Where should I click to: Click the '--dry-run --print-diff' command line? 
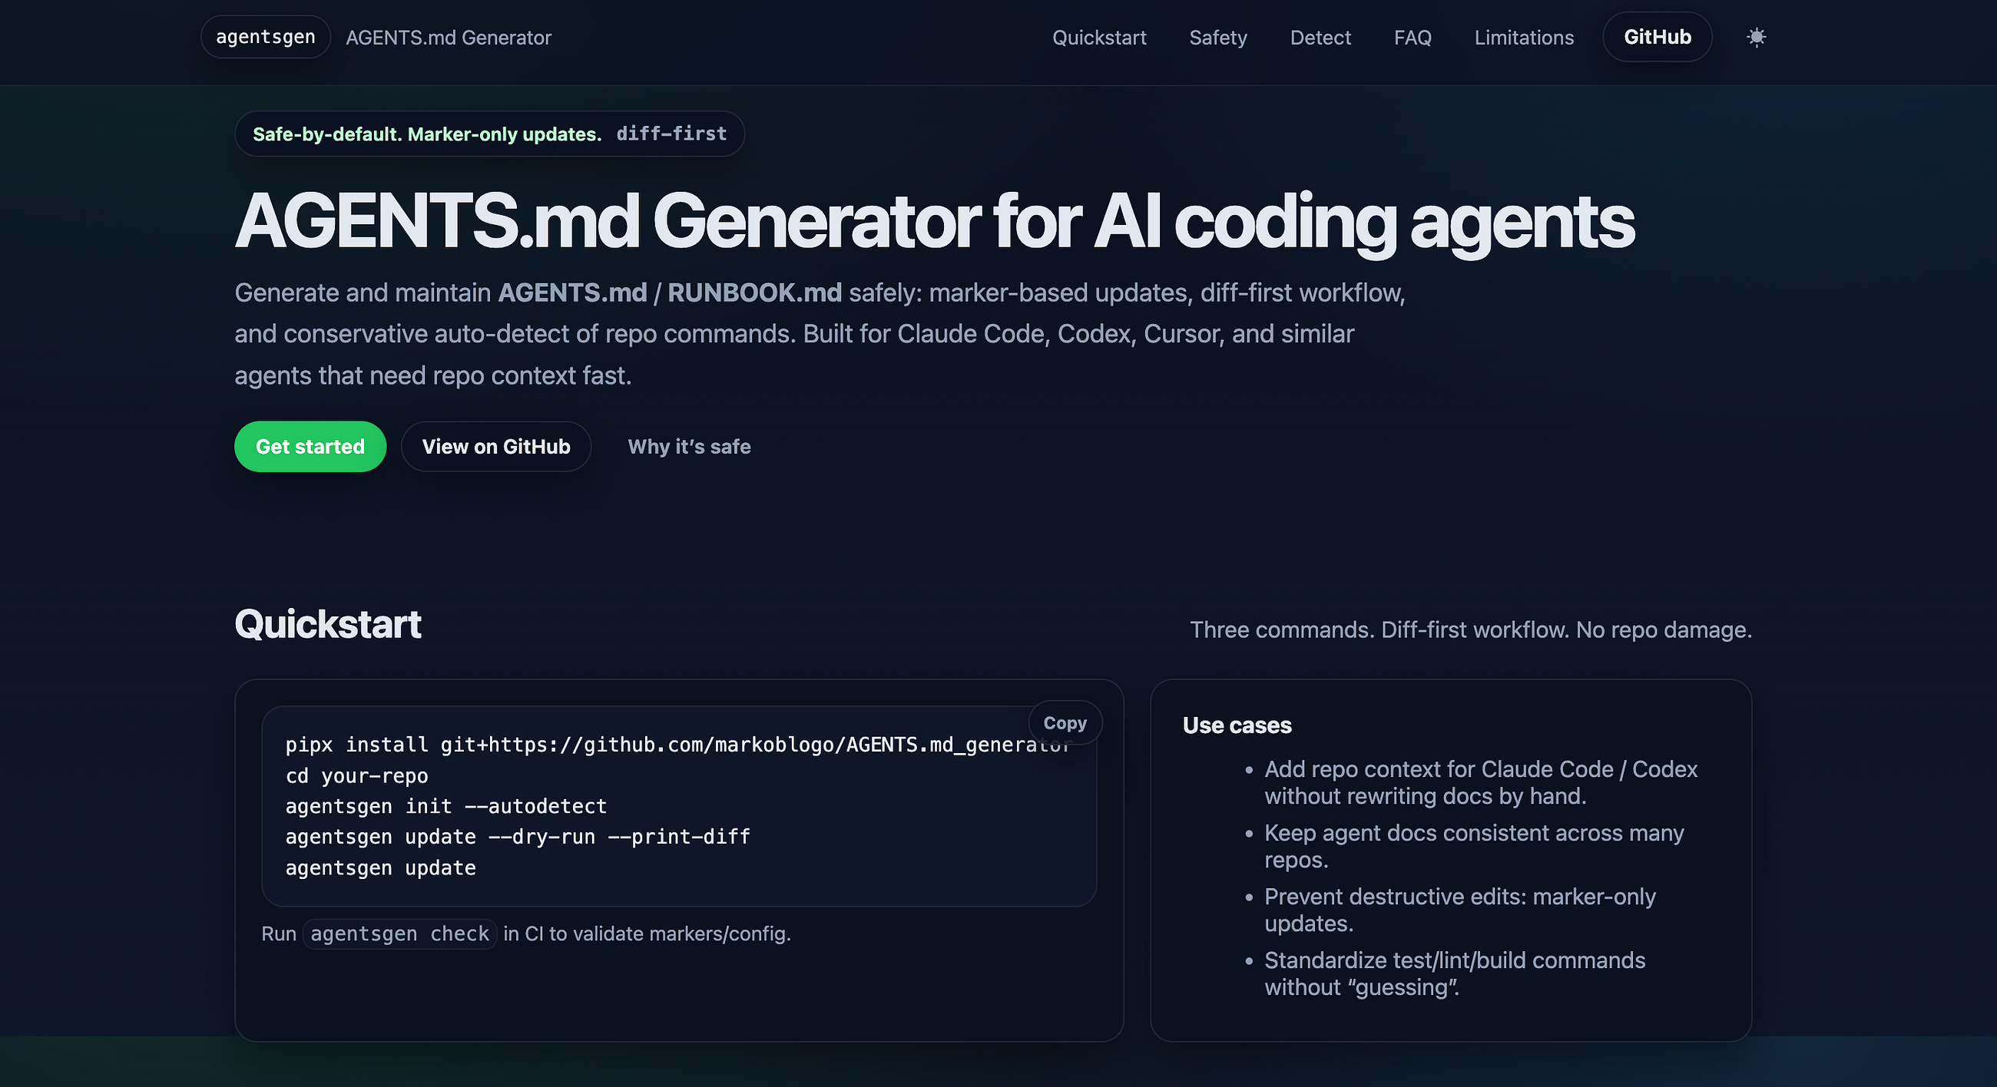pos(517,837)
